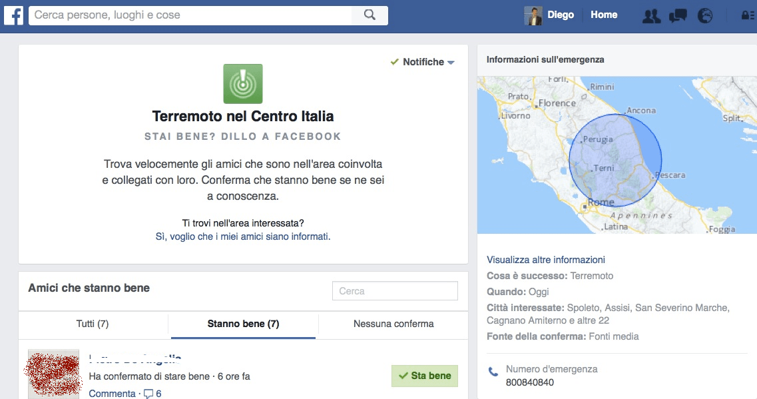Open 'Visualizza altre informazioni' link
The width and height of the screenshot is (757, 399).
pos(546,260)
